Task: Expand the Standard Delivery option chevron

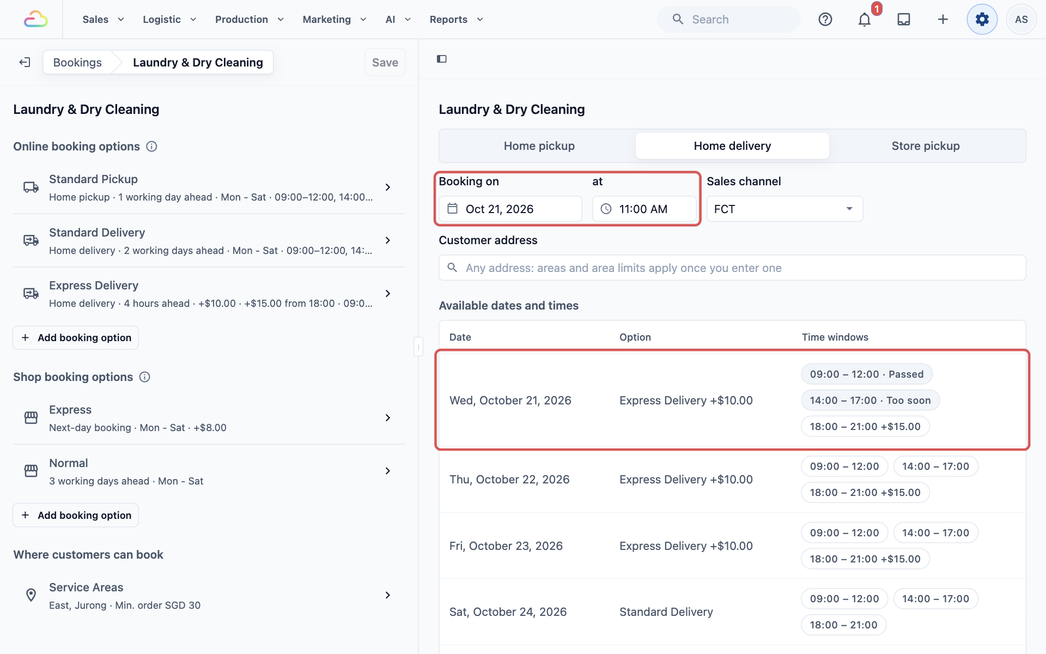Action: click(x=388, y=240)
